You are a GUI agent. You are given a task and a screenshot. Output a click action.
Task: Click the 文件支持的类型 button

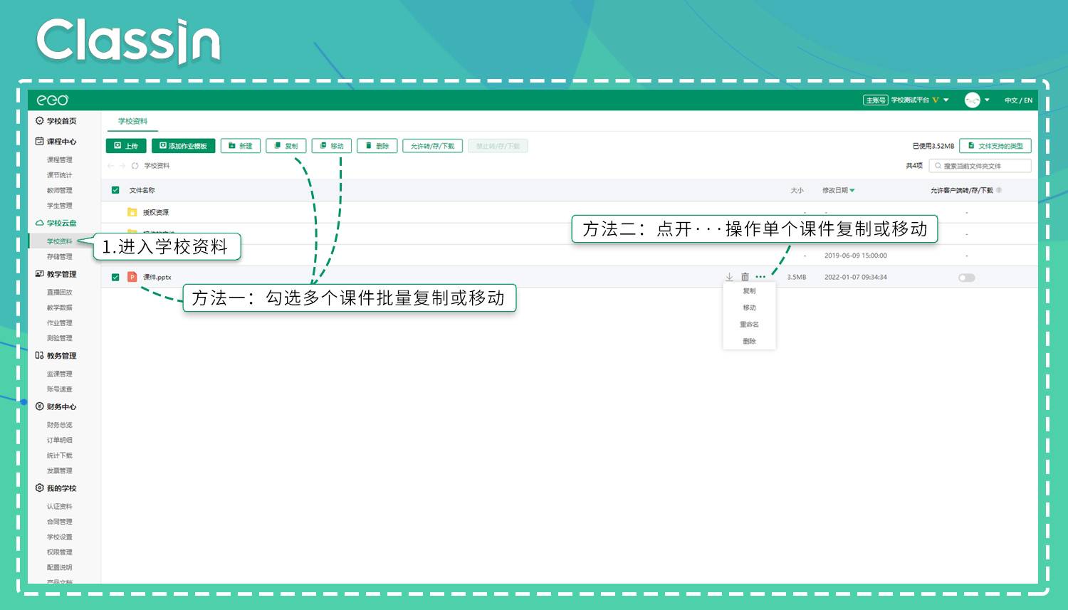click(995, 146)
